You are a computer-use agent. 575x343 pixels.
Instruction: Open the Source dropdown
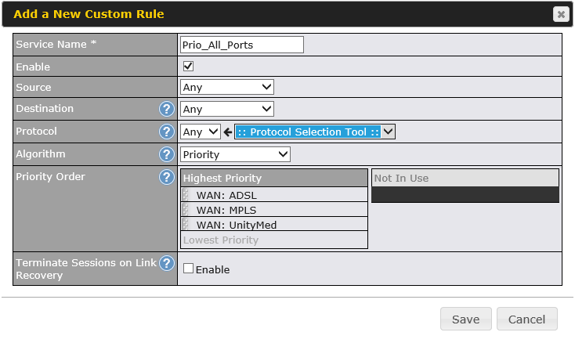227,87
